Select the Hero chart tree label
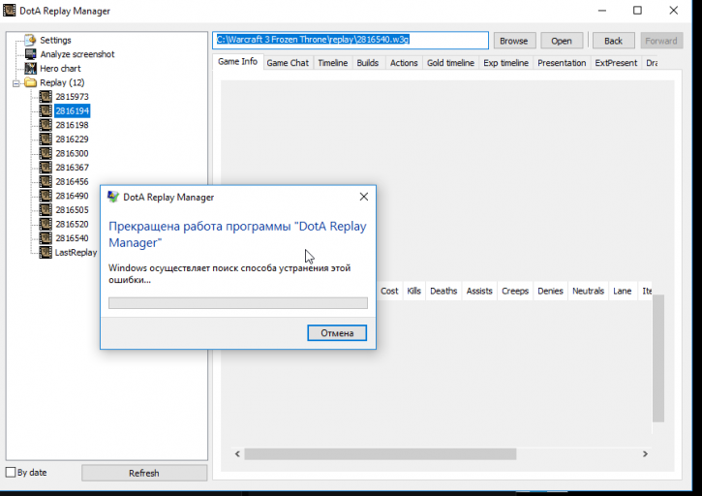Viewport: 702px width, 496px height. (60, 69)
